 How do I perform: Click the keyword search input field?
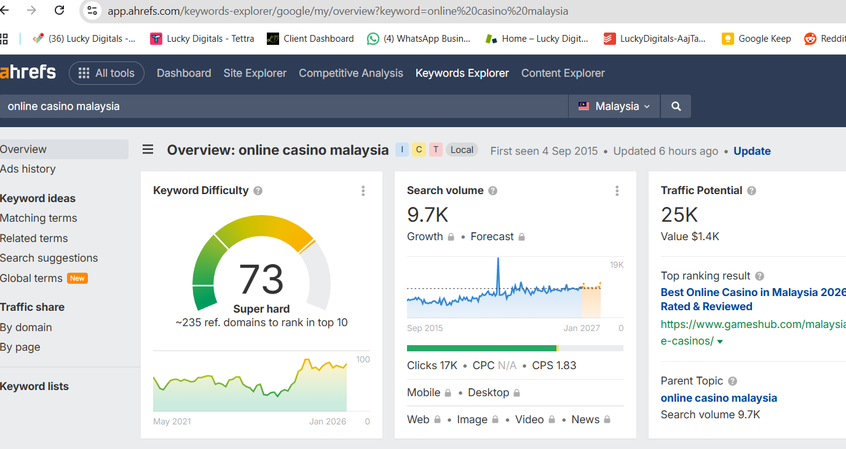[284, 106]
